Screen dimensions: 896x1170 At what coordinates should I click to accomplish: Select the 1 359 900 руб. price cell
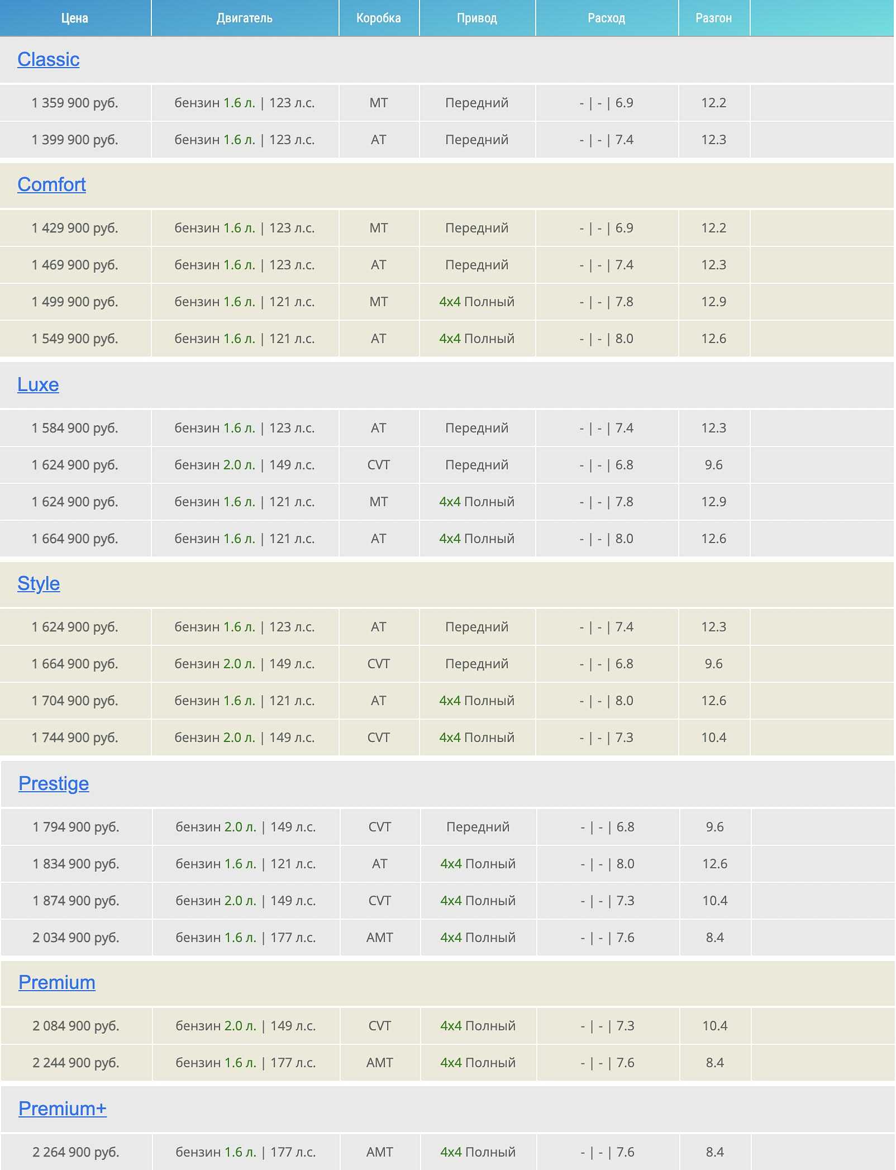pos(75,103)
